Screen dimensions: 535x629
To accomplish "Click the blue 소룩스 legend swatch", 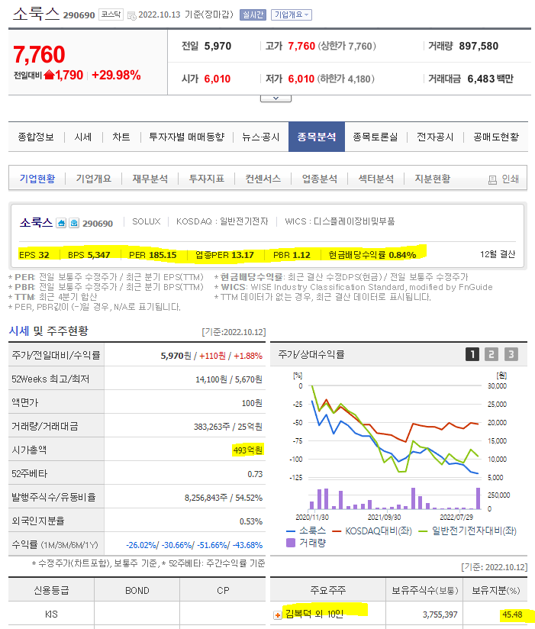I will point(291,531).
